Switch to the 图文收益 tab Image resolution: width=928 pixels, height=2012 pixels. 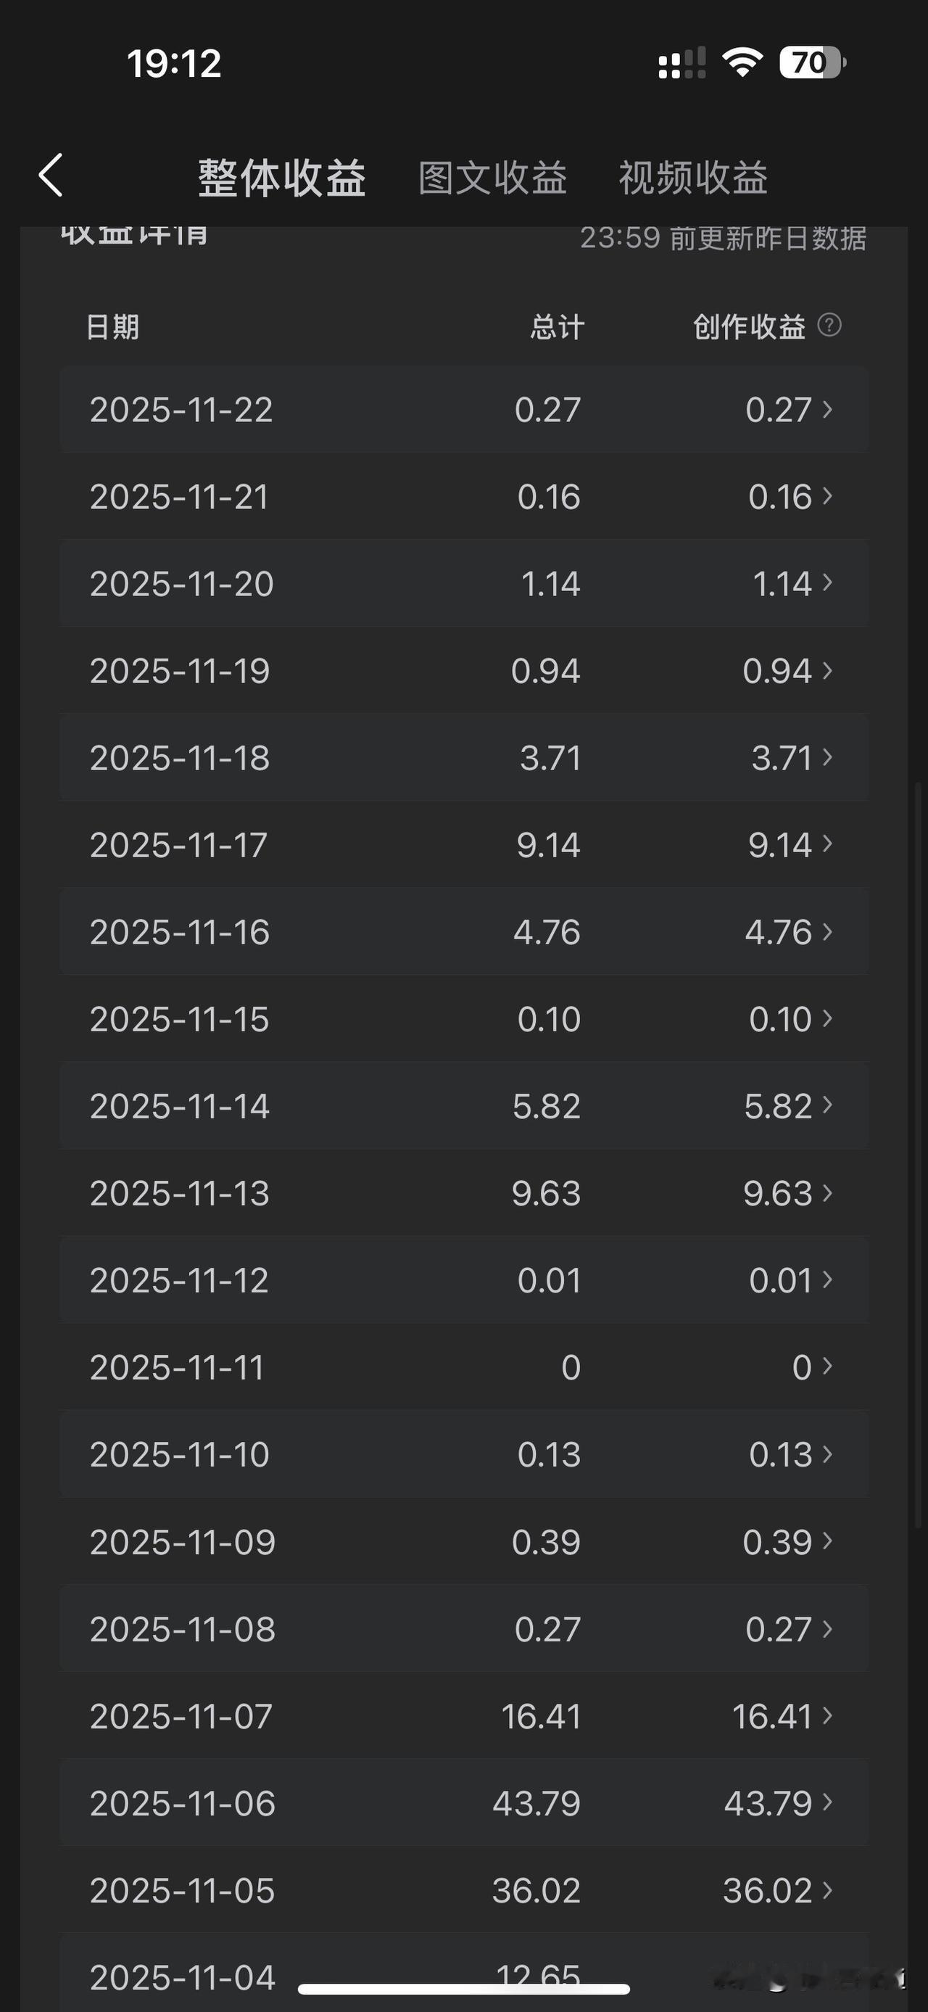pyautogui.click(x=492, y=178)
